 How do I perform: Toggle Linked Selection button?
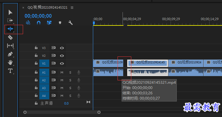tap(49, 23)
